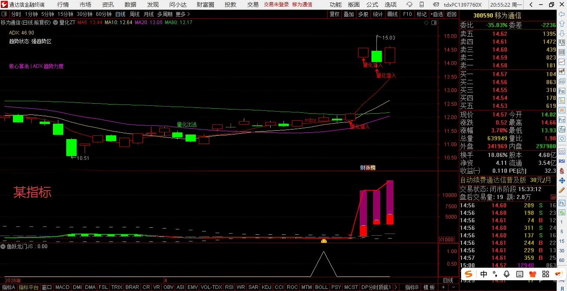Click the up arrow sidebar icon
567x291 pixels.
point(562,23)
